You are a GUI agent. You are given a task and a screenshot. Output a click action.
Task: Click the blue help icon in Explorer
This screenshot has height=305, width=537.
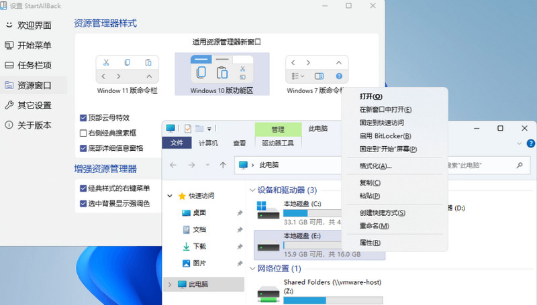click(x=530, y=143)
